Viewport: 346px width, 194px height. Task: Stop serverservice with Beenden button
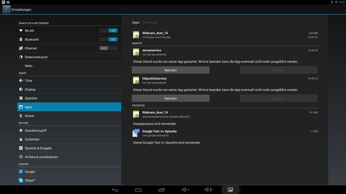(x=170, y=70)
